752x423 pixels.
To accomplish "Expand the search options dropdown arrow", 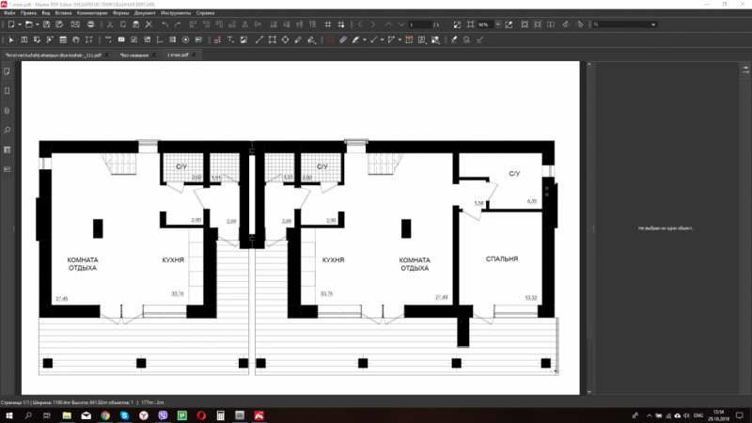I will point(653,24).
